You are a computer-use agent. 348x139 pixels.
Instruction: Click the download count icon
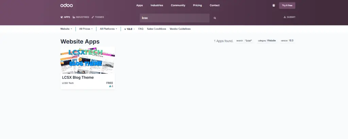(x=110, y=86)
